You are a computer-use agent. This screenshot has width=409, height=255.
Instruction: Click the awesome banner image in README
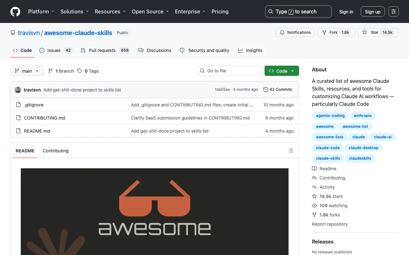(155, 212)
